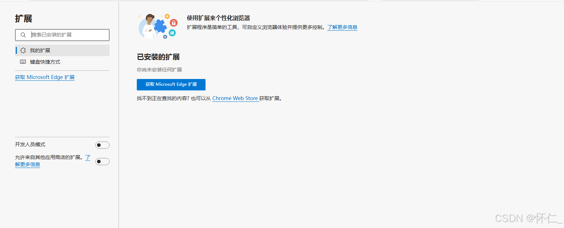Focus the 搜索已安装的扩展 search field
564x228 pixels.
pos(62,35)
